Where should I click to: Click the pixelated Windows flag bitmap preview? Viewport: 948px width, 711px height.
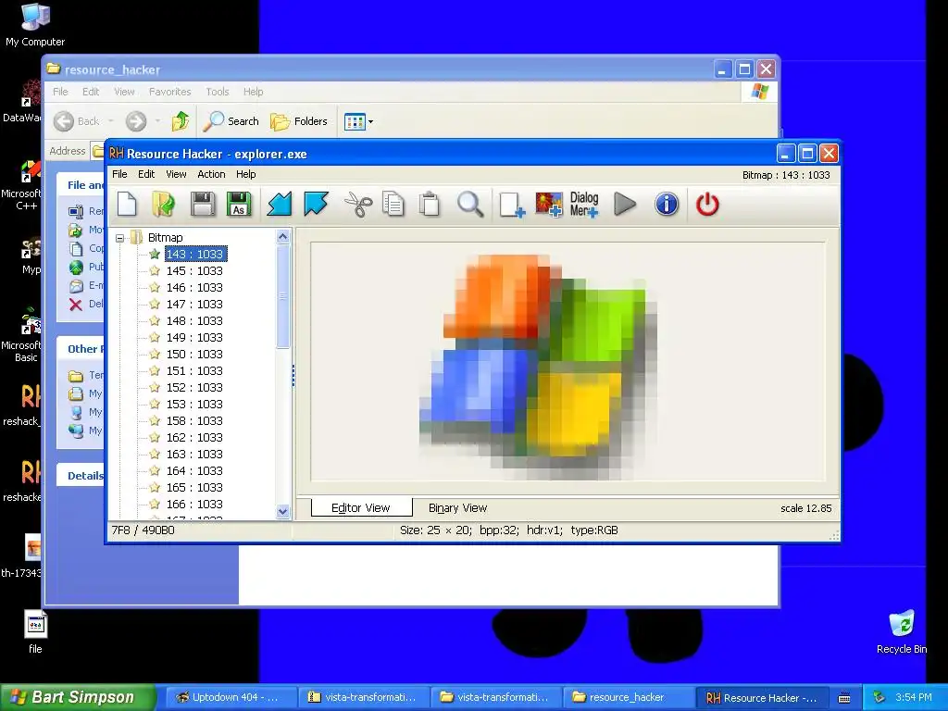538,366
